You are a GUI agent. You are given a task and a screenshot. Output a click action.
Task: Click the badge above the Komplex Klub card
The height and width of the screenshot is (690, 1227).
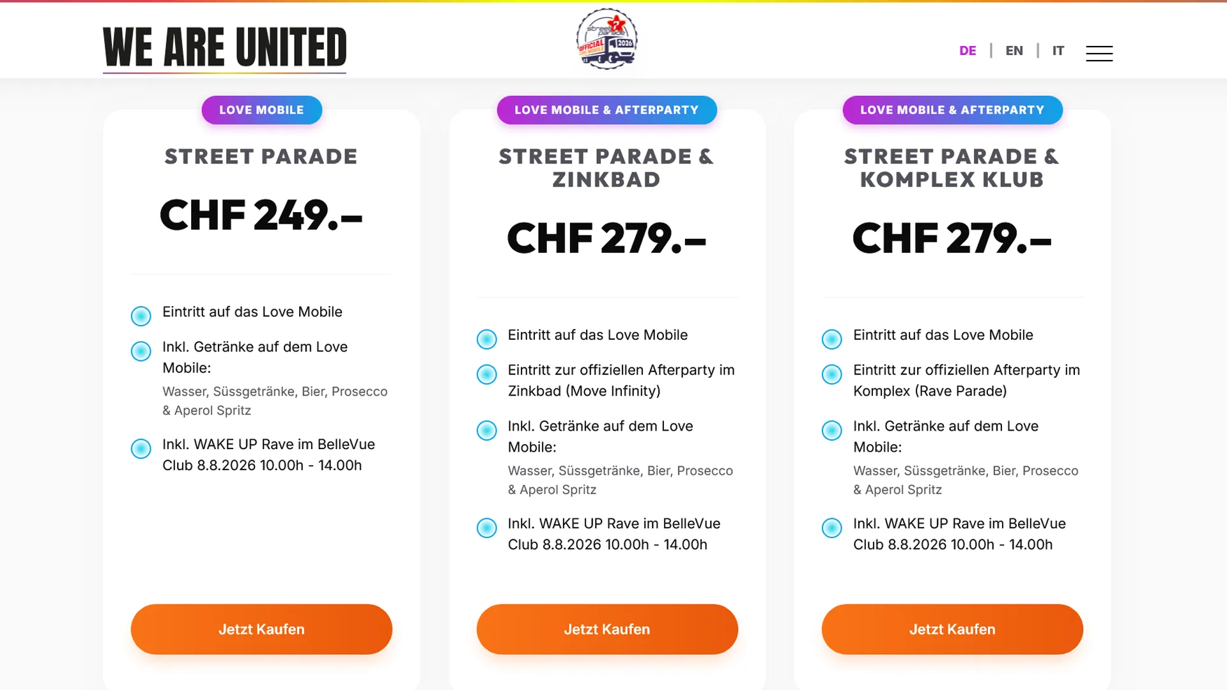952,110
